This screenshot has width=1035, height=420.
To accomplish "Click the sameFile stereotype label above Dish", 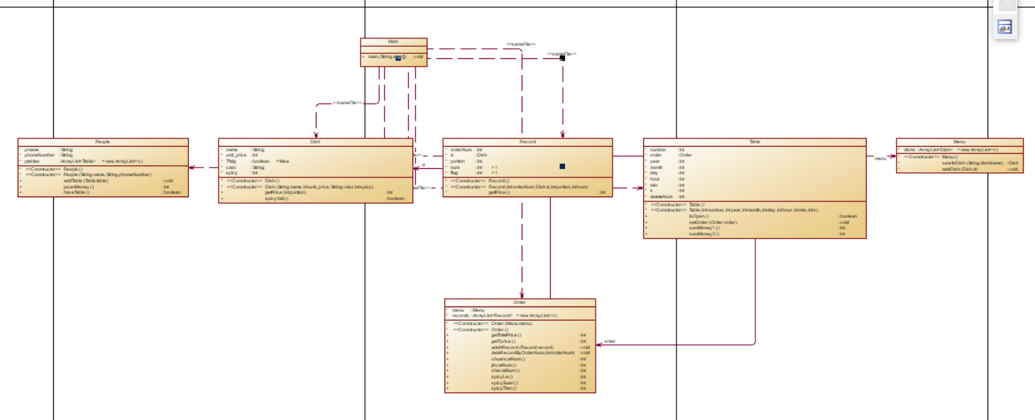I will [x=347, y=103].
